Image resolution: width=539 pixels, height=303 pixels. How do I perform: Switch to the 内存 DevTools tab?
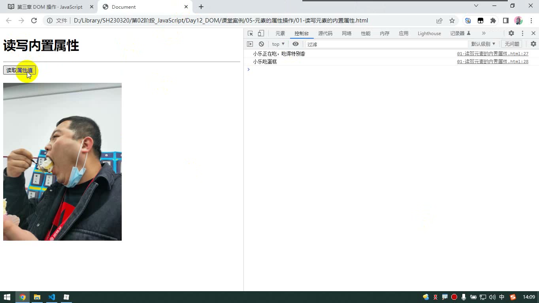point(384,34)
